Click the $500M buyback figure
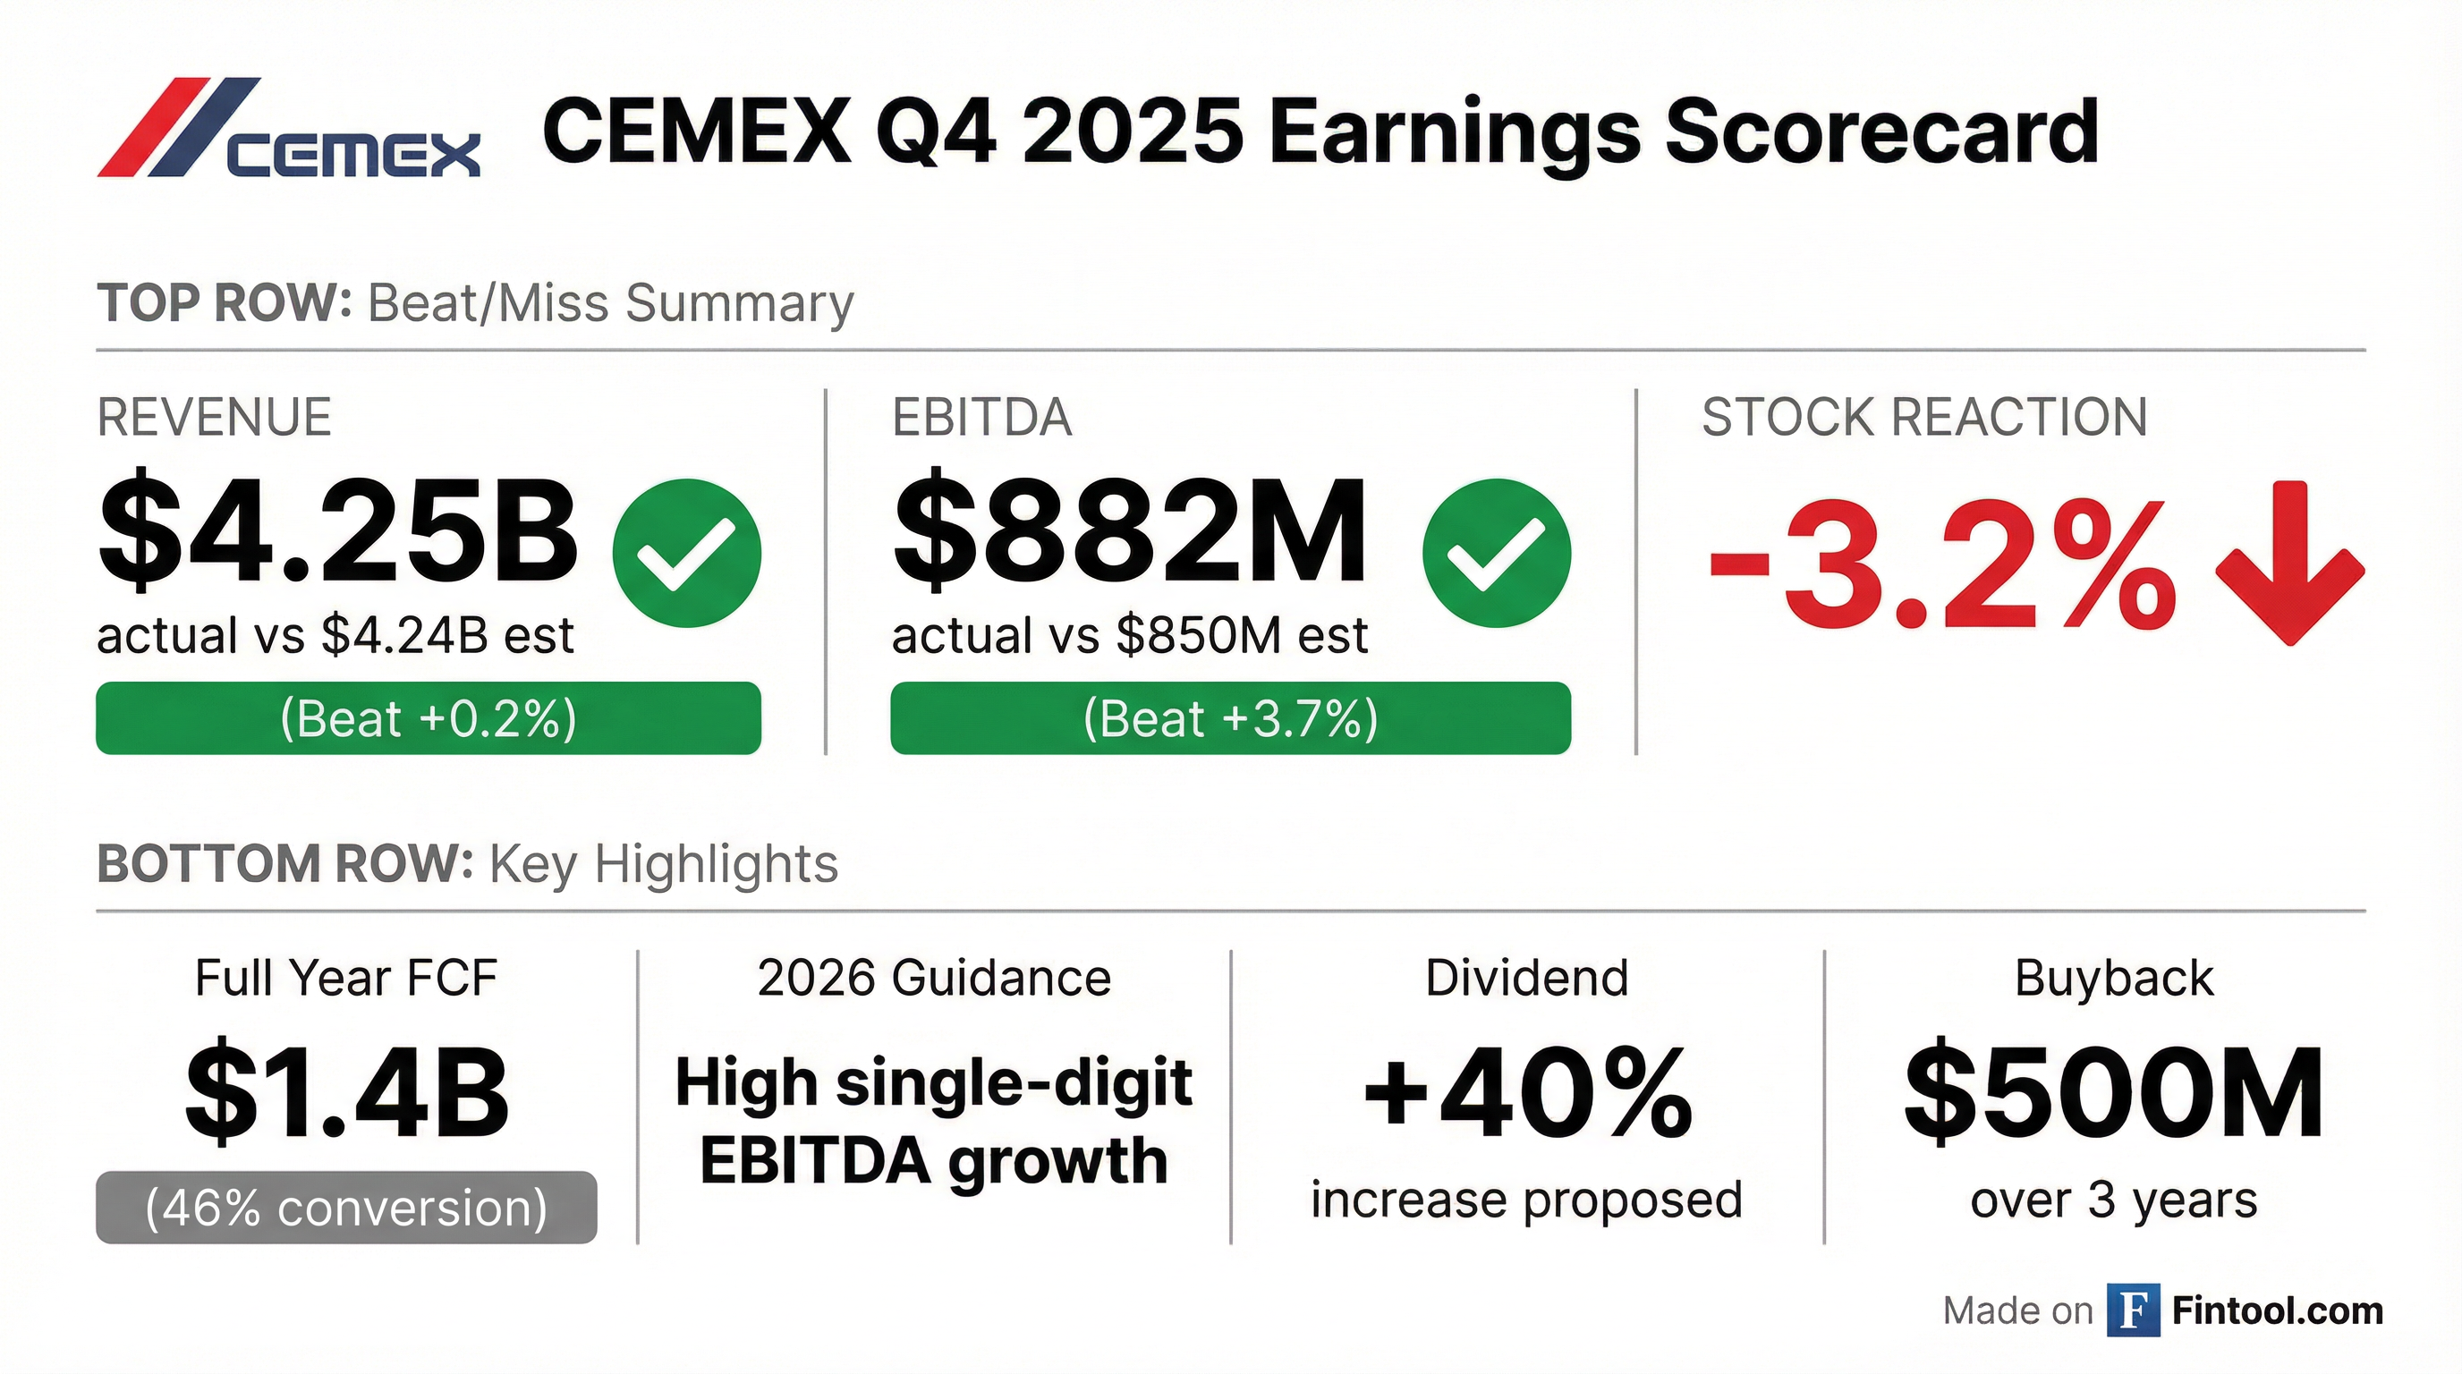Viewport: 2462px width, 1374px height. point(2113,1092)
